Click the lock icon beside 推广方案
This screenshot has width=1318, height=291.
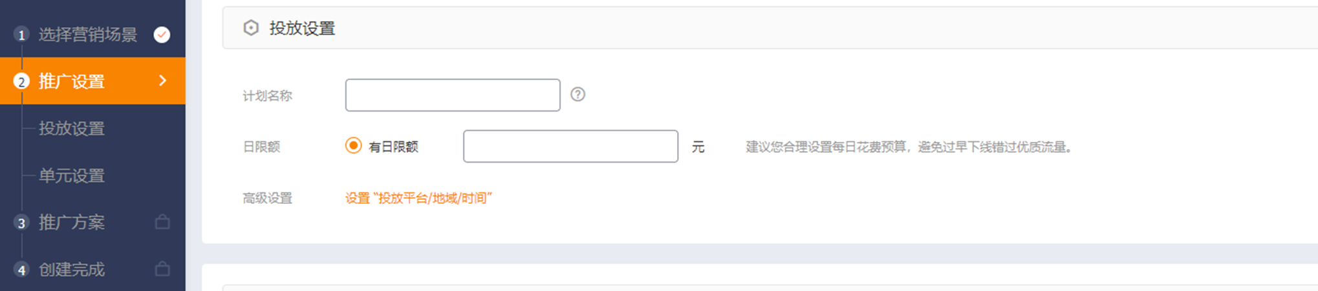coord(162,222)
